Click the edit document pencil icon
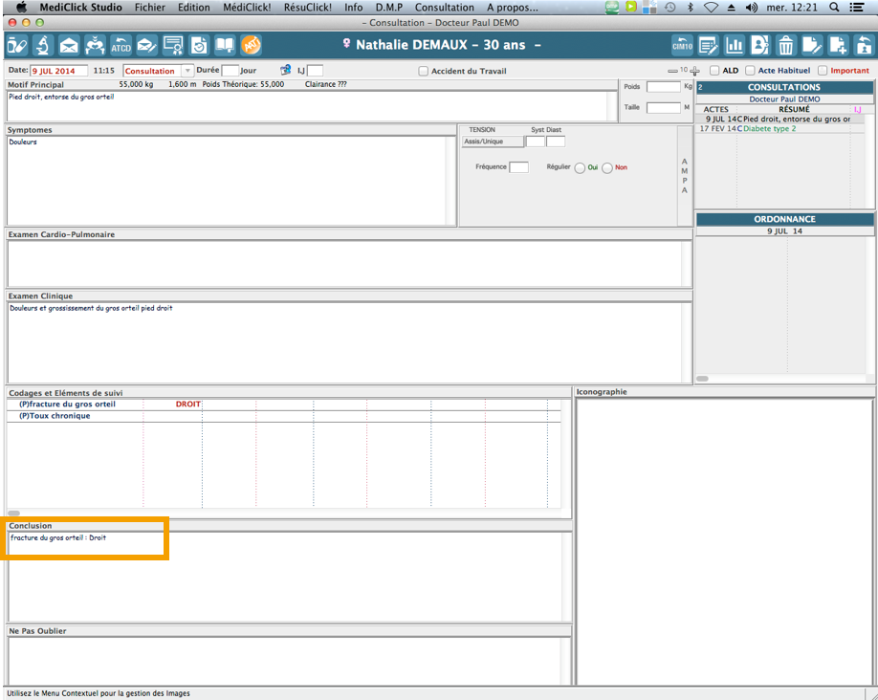 click(x=812, y=45)
